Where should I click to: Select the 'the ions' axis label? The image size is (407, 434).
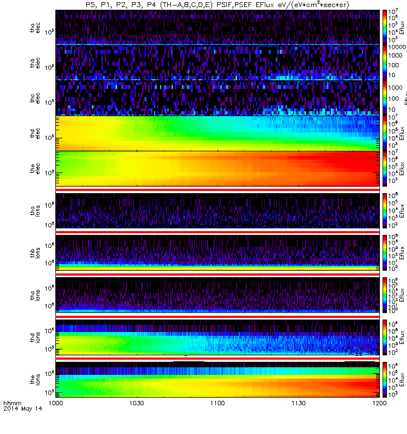35,379
